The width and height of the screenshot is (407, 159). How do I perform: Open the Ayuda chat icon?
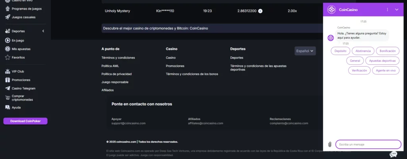coord(8,107)
